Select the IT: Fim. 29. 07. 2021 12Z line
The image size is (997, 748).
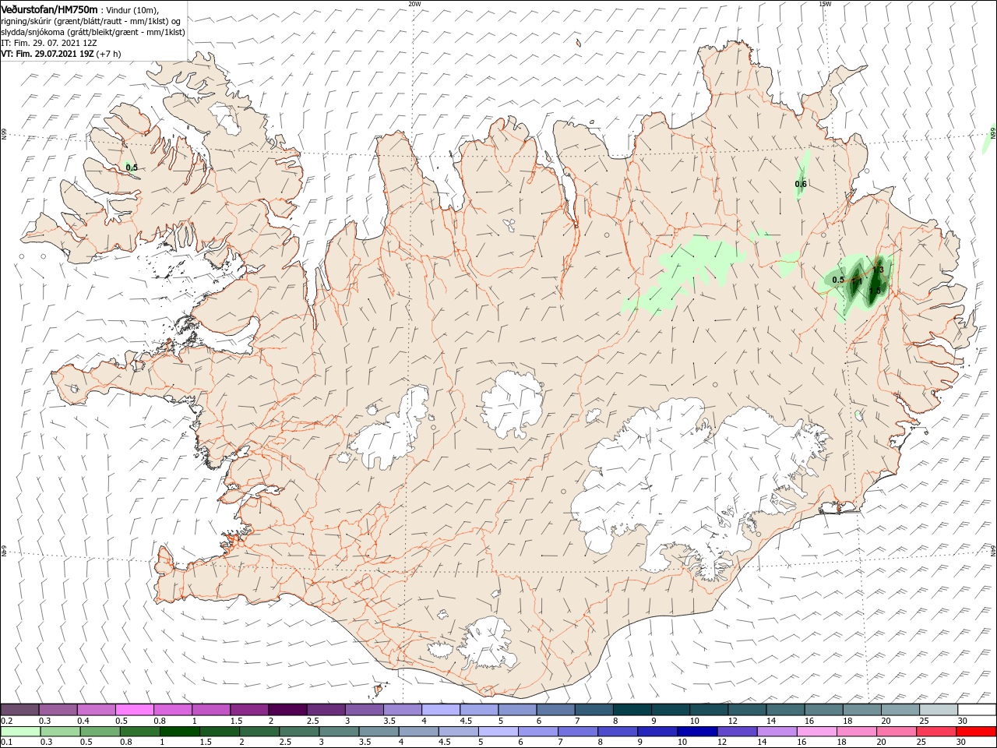[48, 44]
